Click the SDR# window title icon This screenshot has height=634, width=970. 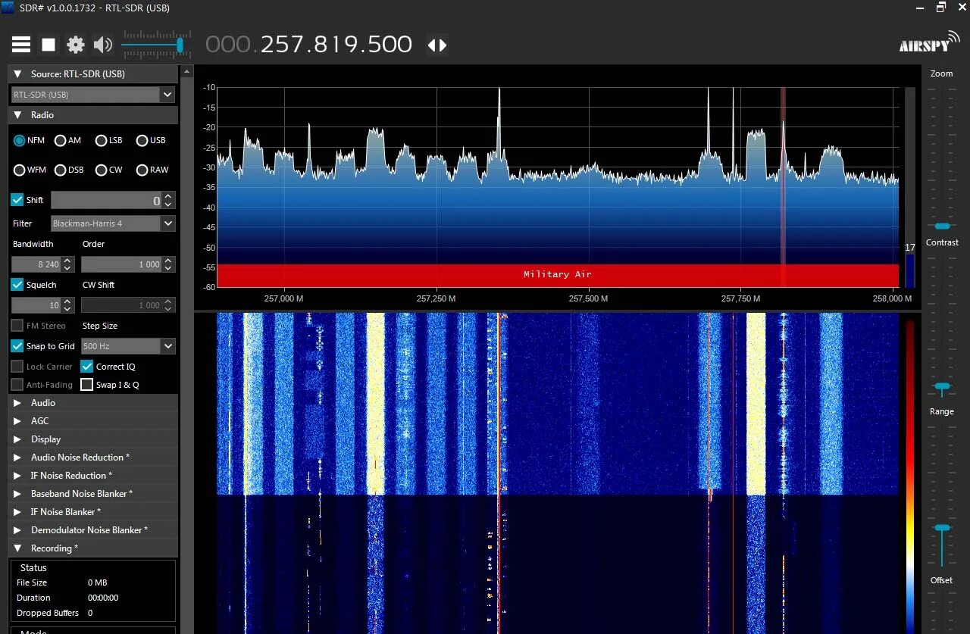click(x=8, y=8)
